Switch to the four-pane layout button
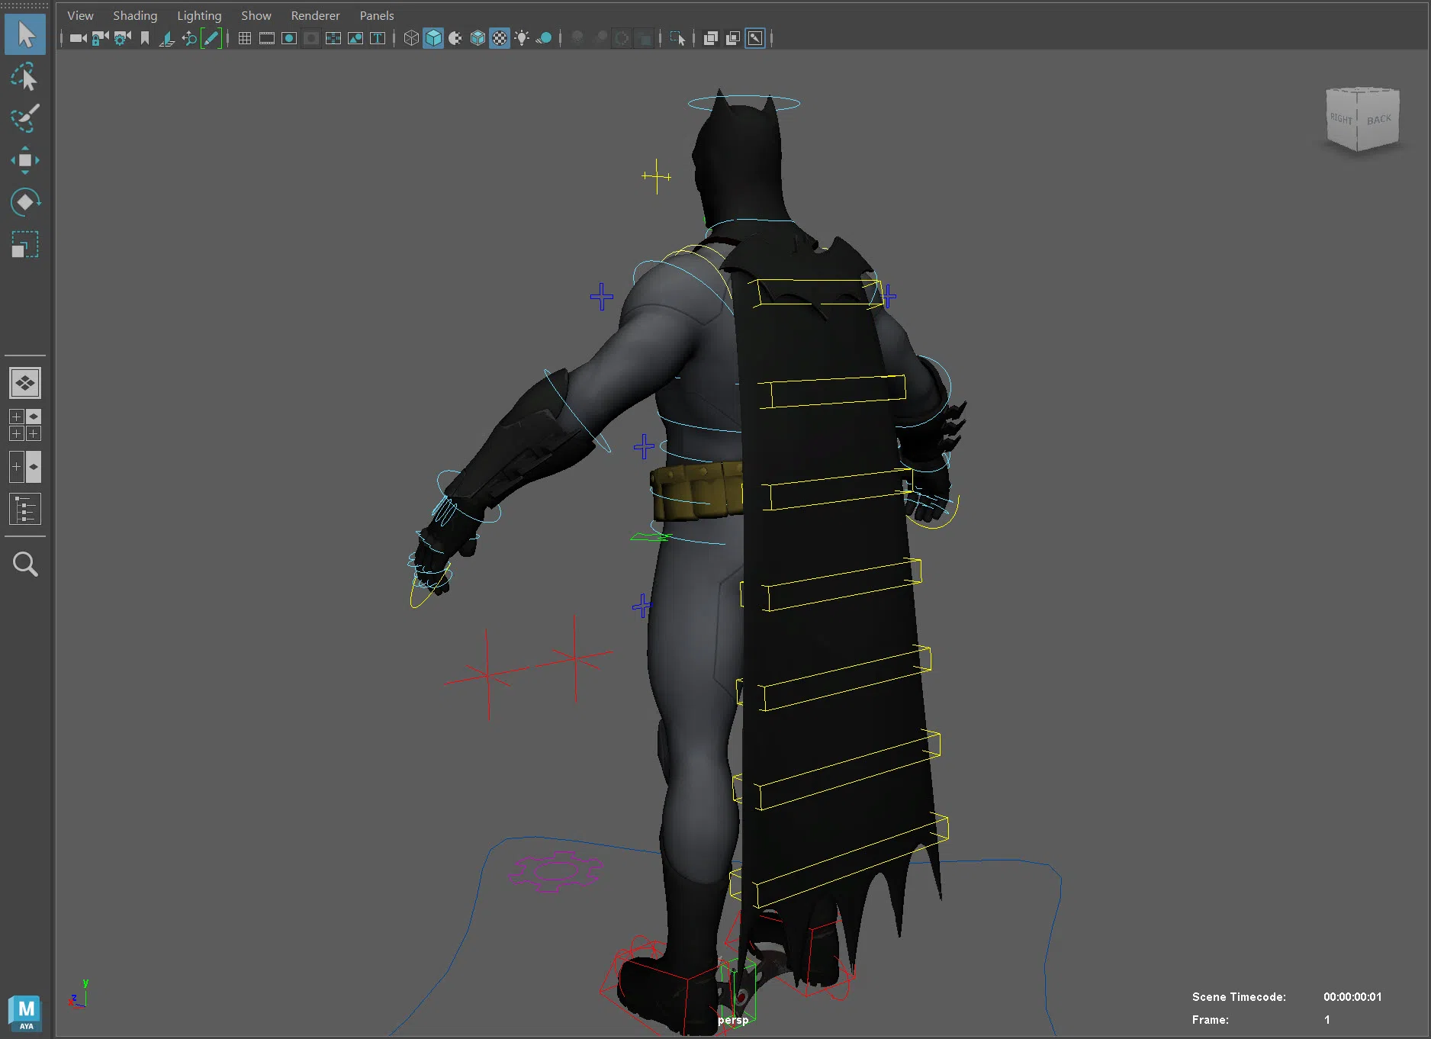 pos(24,425)
